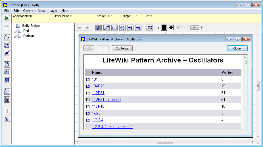Open the Help menu
Viewport: 263px width, 147px height.
tap(65, 11)
